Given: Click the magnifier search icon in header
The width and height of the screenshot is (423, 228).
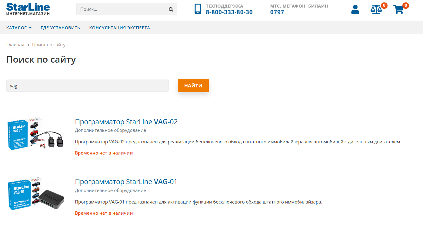Looking at the screenshot, I should (171, 9).
